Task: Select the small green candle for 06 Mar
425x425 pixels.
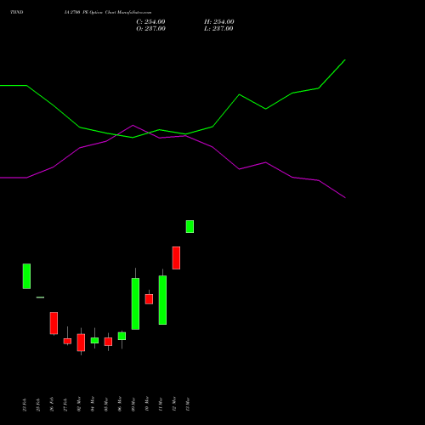Action: pos(122,336)
